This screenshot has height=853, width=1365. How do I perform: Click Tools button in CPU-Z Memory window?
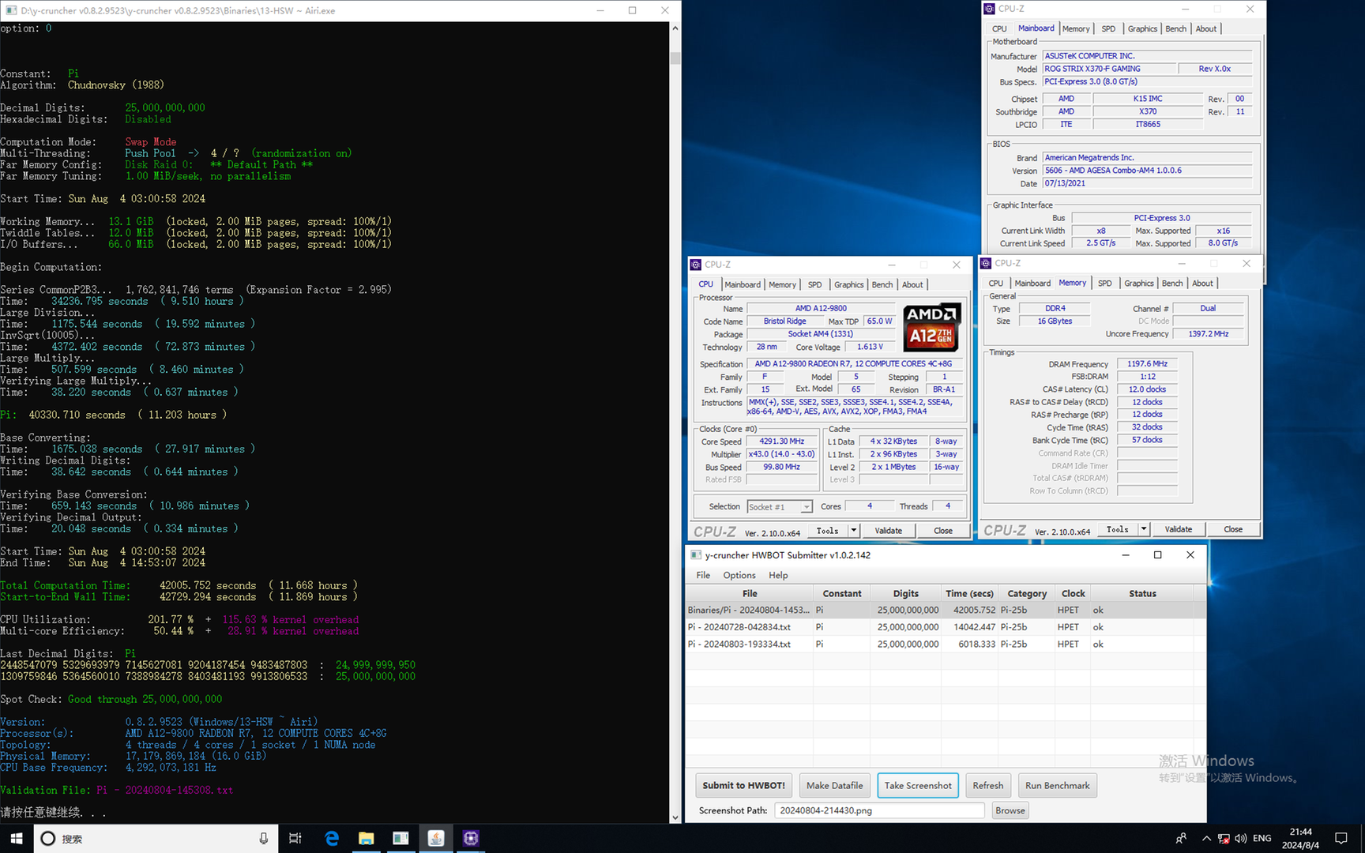[x=1117, y=529]
